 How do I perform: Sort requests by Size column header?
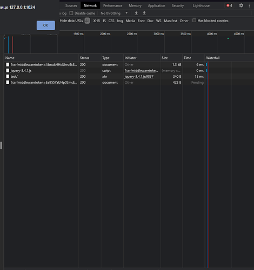point(165,58)
